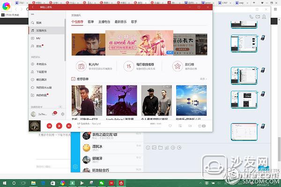Viewport: 281px width, 187px height.
Task: Open the playlist cover with man in street
Action: [x=87, y=101]
